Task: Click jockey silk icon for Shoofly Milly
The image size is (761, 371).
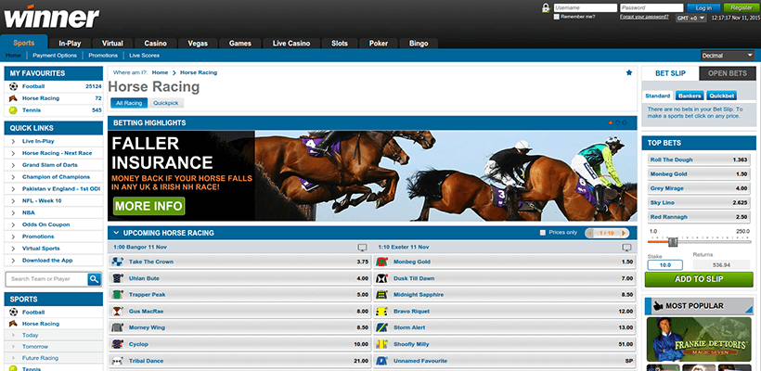Action: tap(381, 344)
